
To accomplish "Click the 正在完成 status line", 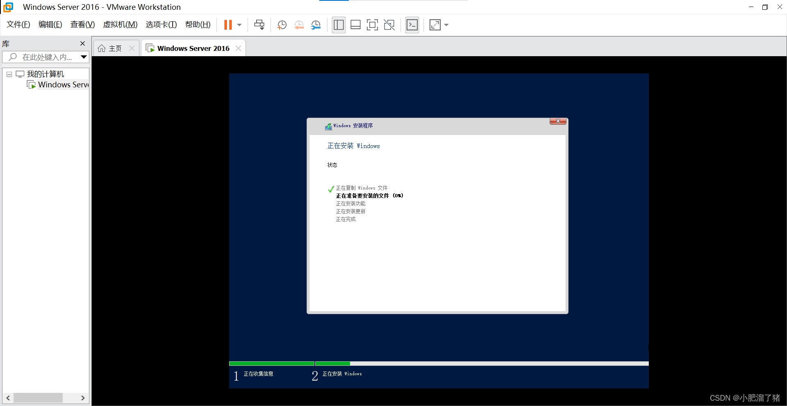I will (x=346, y=219).
